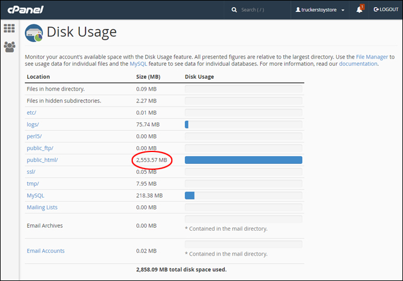
Task: Open the public_html/ directory link
Action: [x=43, y=160]
